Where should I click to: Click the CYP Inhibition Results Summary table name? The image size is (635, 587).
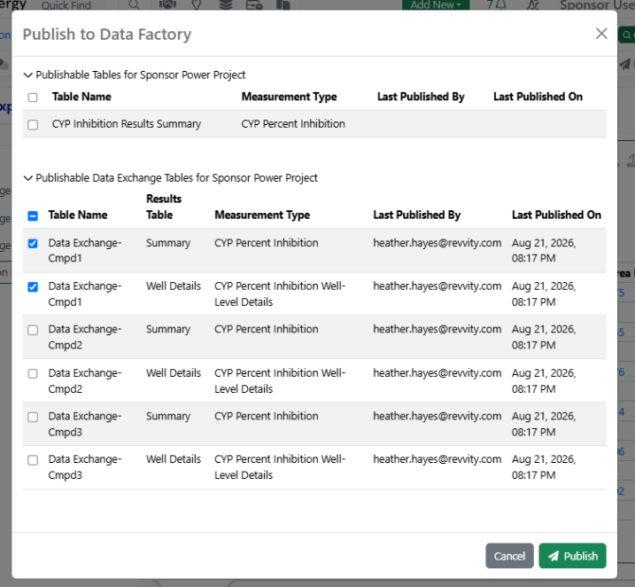[x=127, y=123]
